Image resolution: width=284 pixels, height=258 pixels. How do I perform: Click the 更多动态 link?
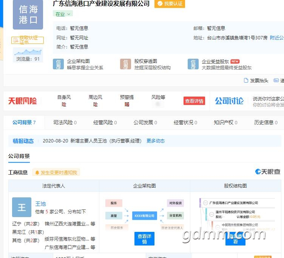coord(156,141)
